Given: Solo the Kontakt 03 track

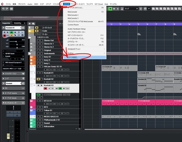Looking at the screenshot, I should point(41,85).
